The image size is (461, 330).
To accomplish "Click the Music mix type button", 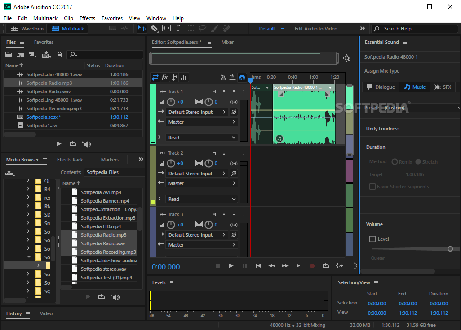I will [x=414, y=87].
